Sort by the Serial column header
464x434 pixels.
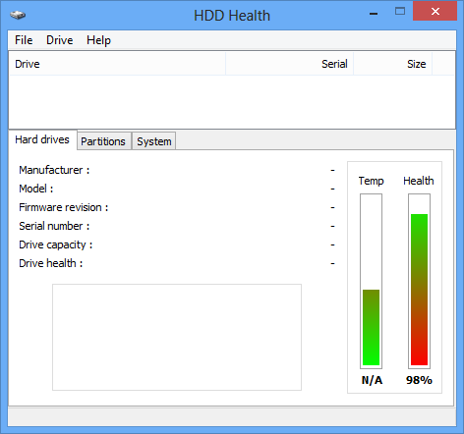click(x=290, y=64)
